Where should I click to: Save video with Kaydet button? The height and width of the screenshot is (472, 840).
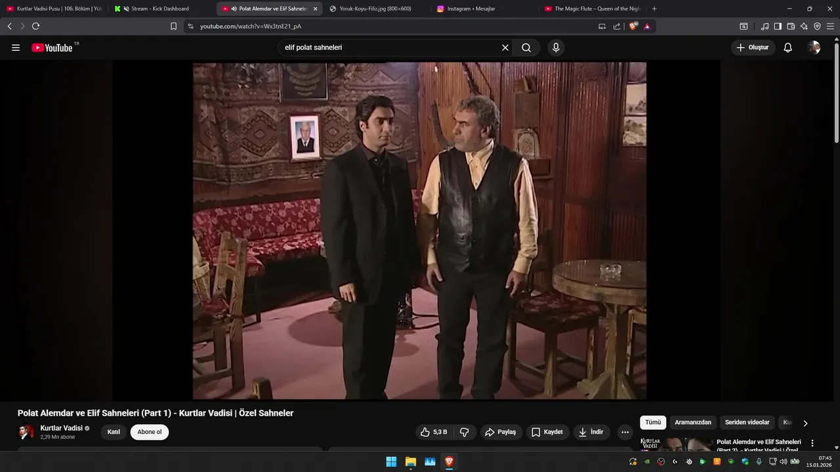point(547,432)
